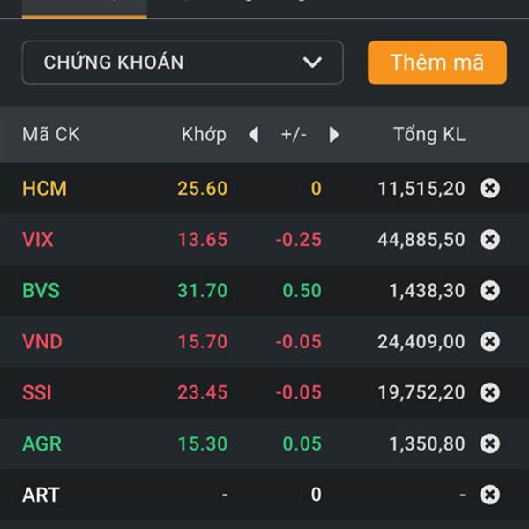The image size is (529, 529).
Task: Sort by the Khớp column header
Action: click(204, 135)
